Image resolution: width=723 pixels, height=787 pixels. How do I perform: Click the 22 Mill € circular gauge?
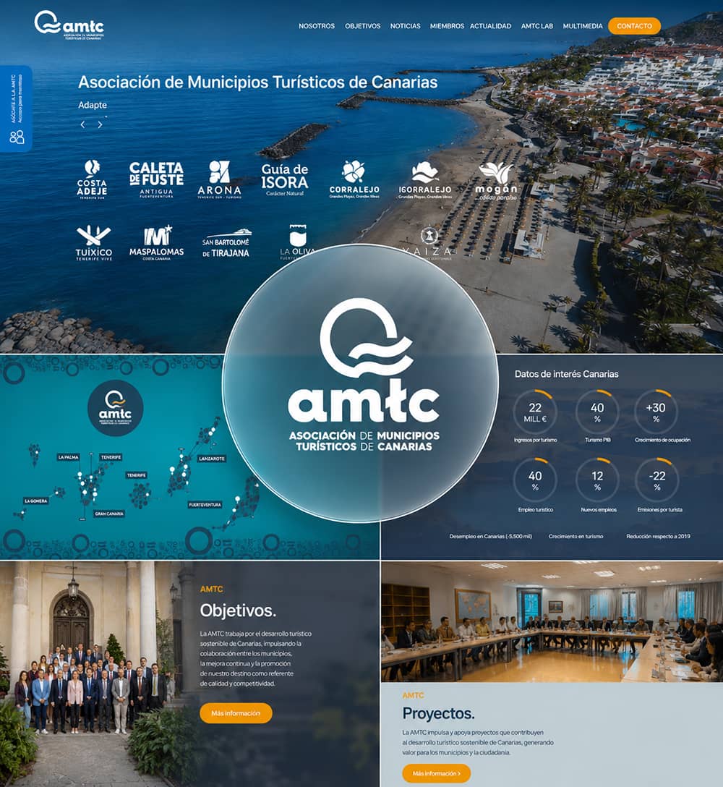[x=535, y=412]
